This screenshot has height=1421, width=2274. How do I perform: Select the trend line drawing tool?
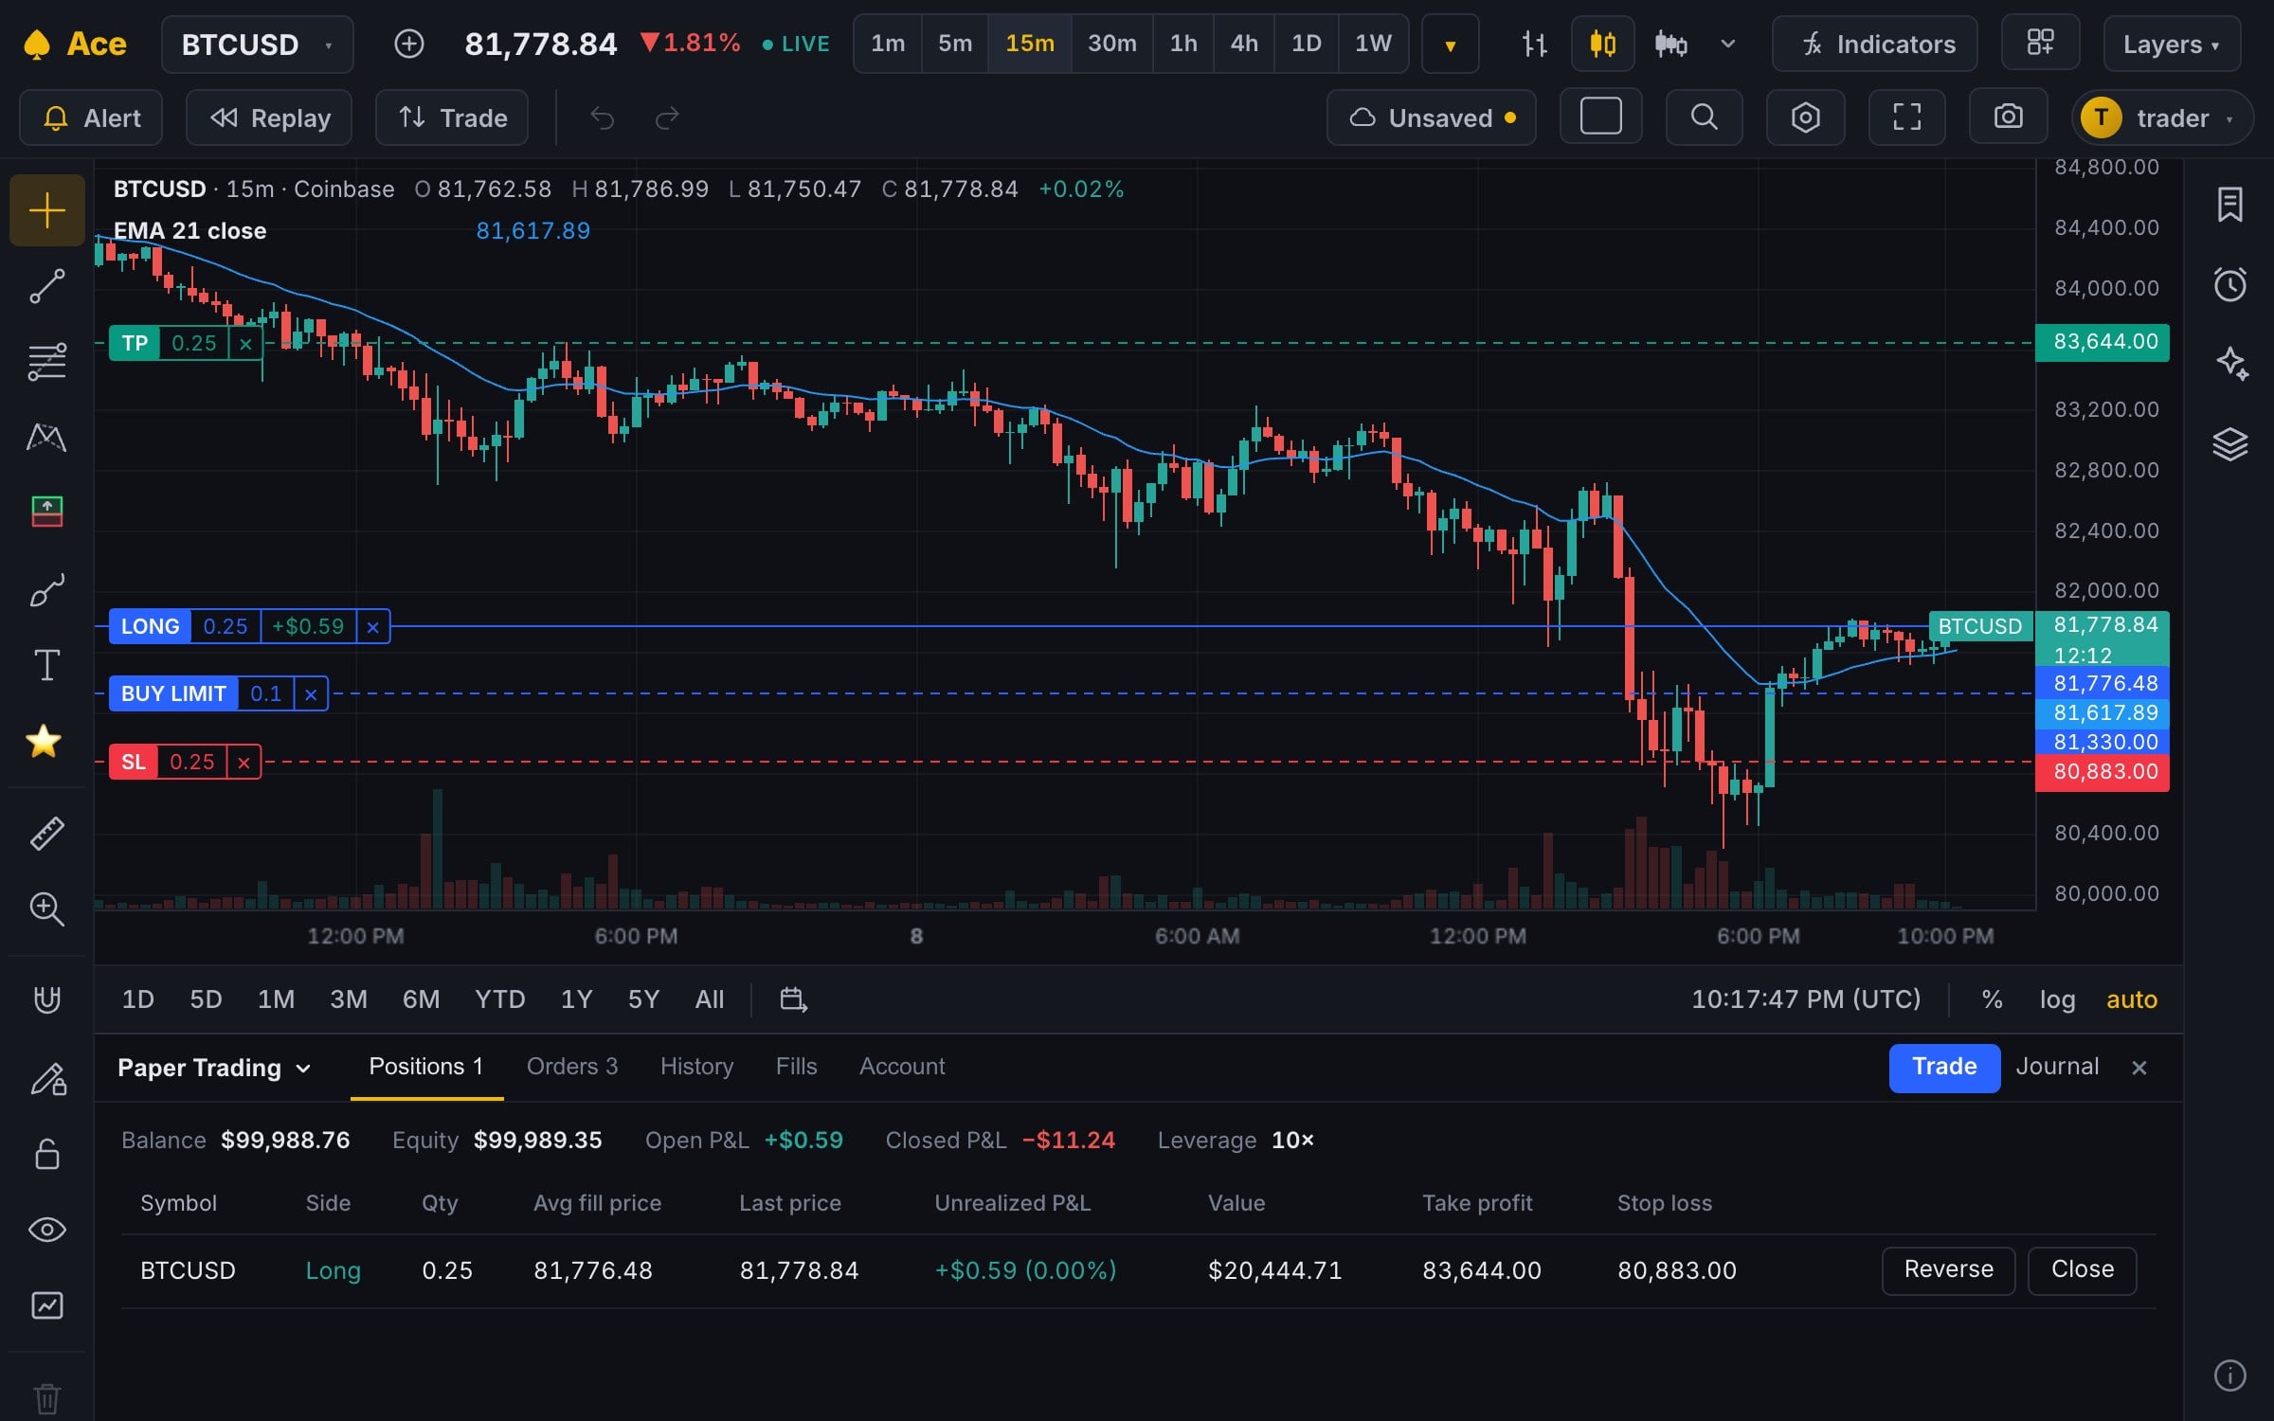pos(46,286)
